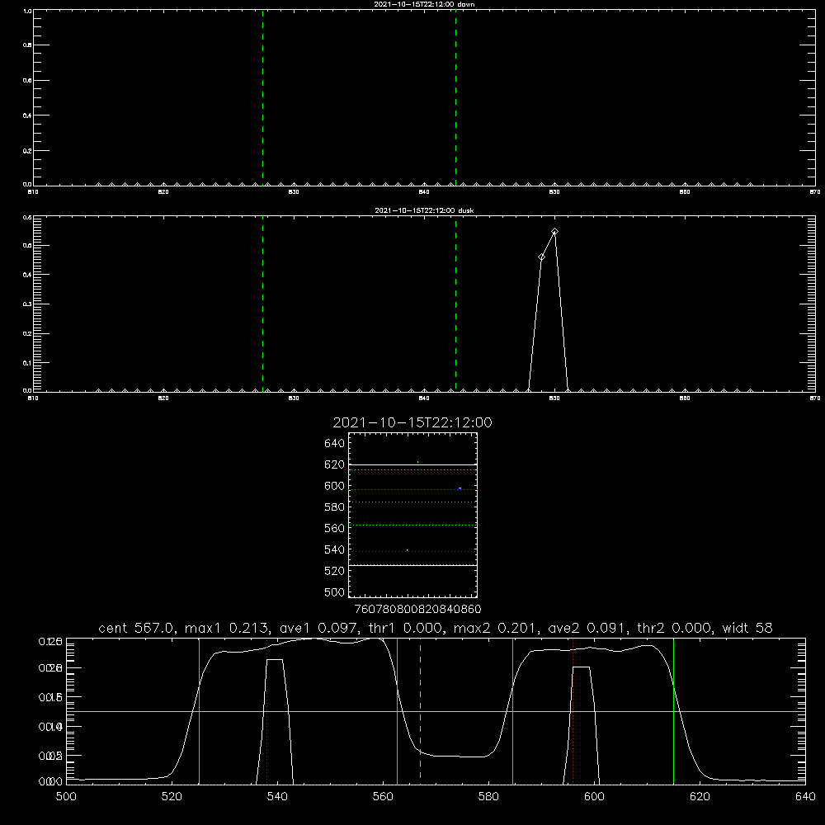Click the '540' label on the bottom plot x-axis
The width and height of the screenshot is (825, 825).
(277, 797)
